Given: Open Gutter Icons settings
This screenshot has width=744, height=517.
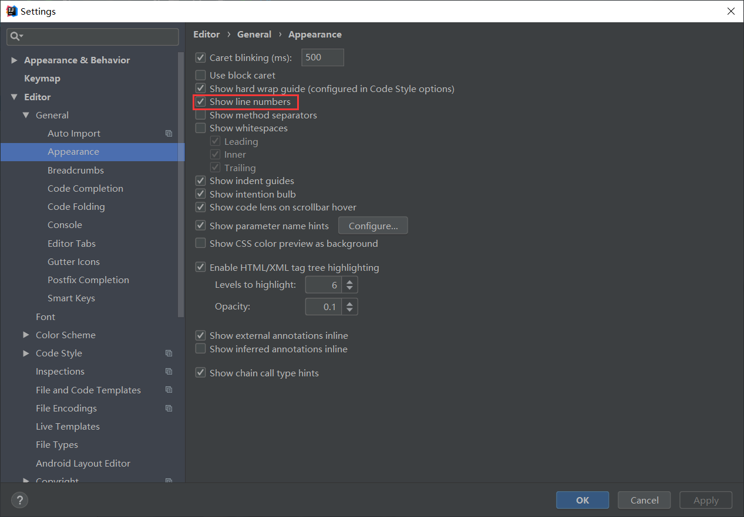Looking at the screenshot, I should (x=73, y=261).
